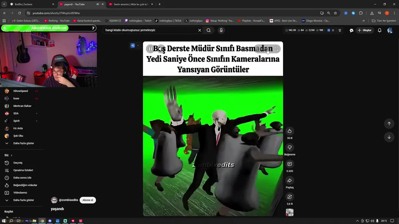399x224 pixels.
Task: Open the Gelen Kutusu bookmark
Action: pos(26,21)
